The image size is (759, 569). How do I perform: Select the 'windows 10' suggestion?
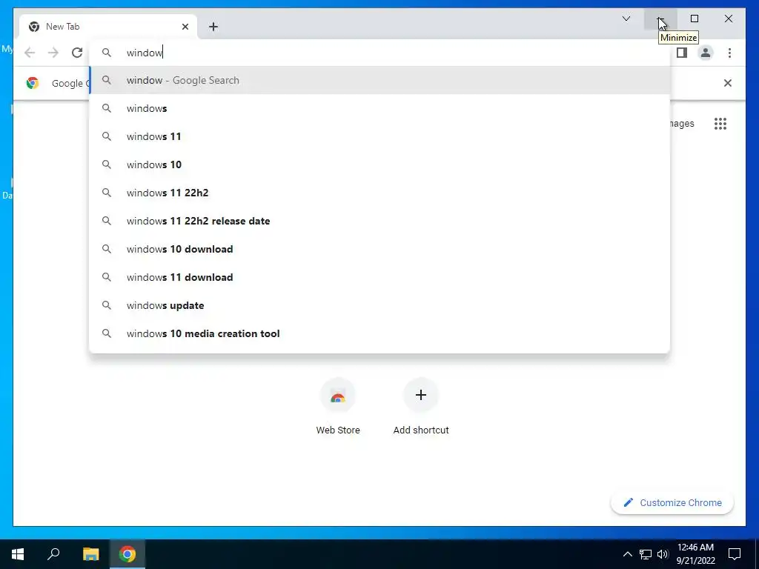[x=380, y=164]
